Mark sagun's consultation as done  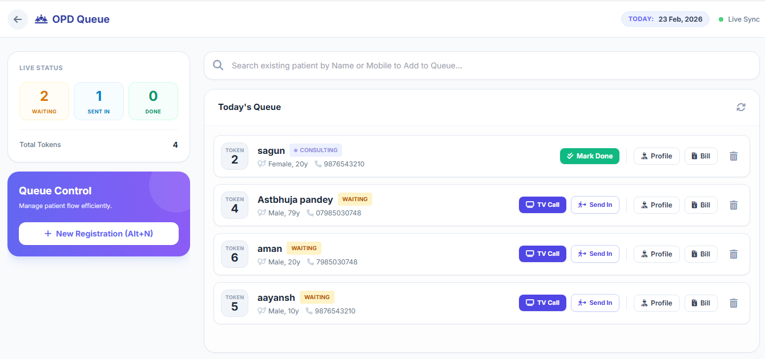tap(589, 156)
